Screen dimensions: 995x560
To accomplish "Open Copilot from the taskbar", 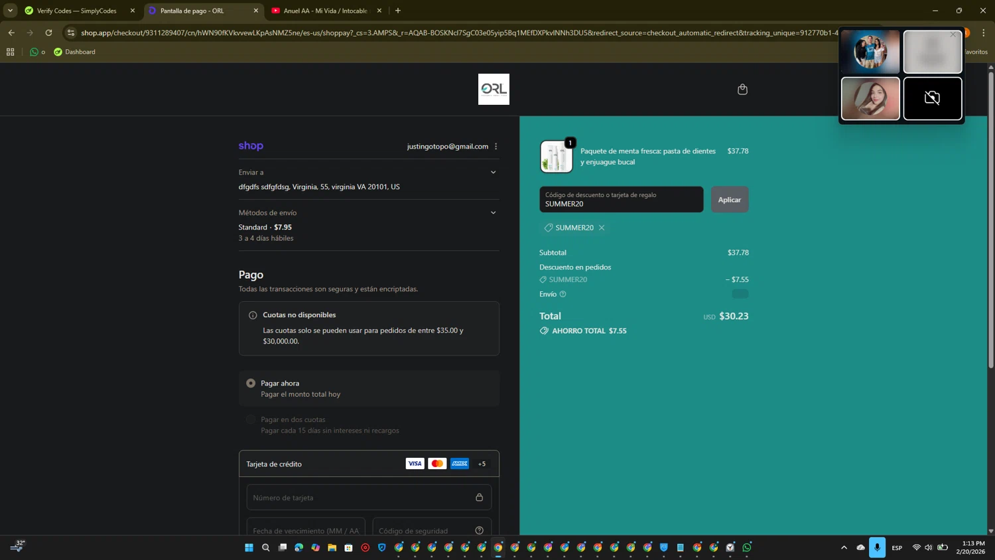I will click(x=315, y=547).
